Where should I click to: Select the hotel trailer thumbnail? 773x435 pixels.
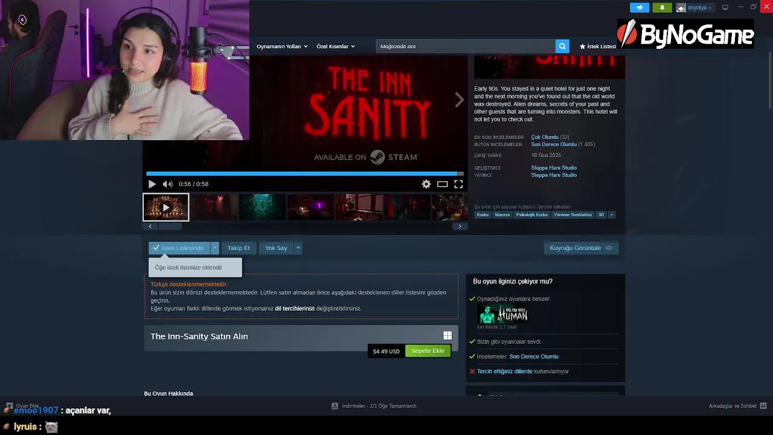(x=165, y=207)
